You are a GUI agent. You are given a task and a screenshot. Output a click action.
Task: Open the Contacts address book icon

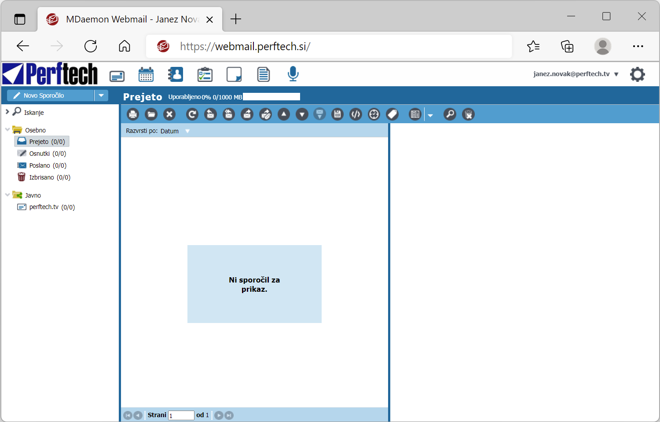click(x=175, y=74)
